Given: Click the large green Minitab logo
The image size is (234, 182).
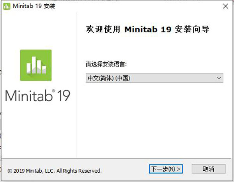Looking at the screenshot, I should tap(36, 65).
